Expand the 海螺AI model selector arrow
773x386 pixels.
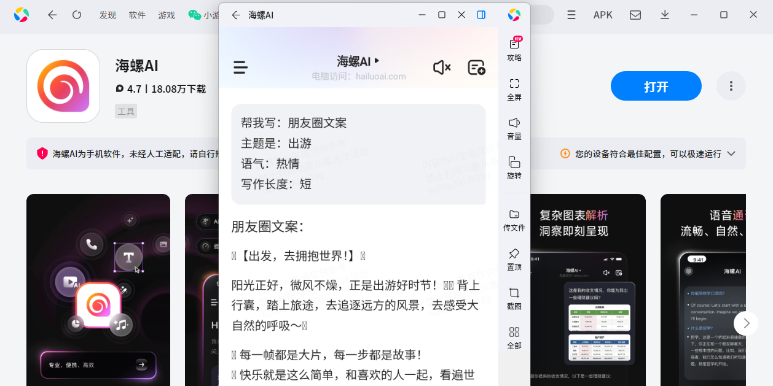click(x=377, y=60)
